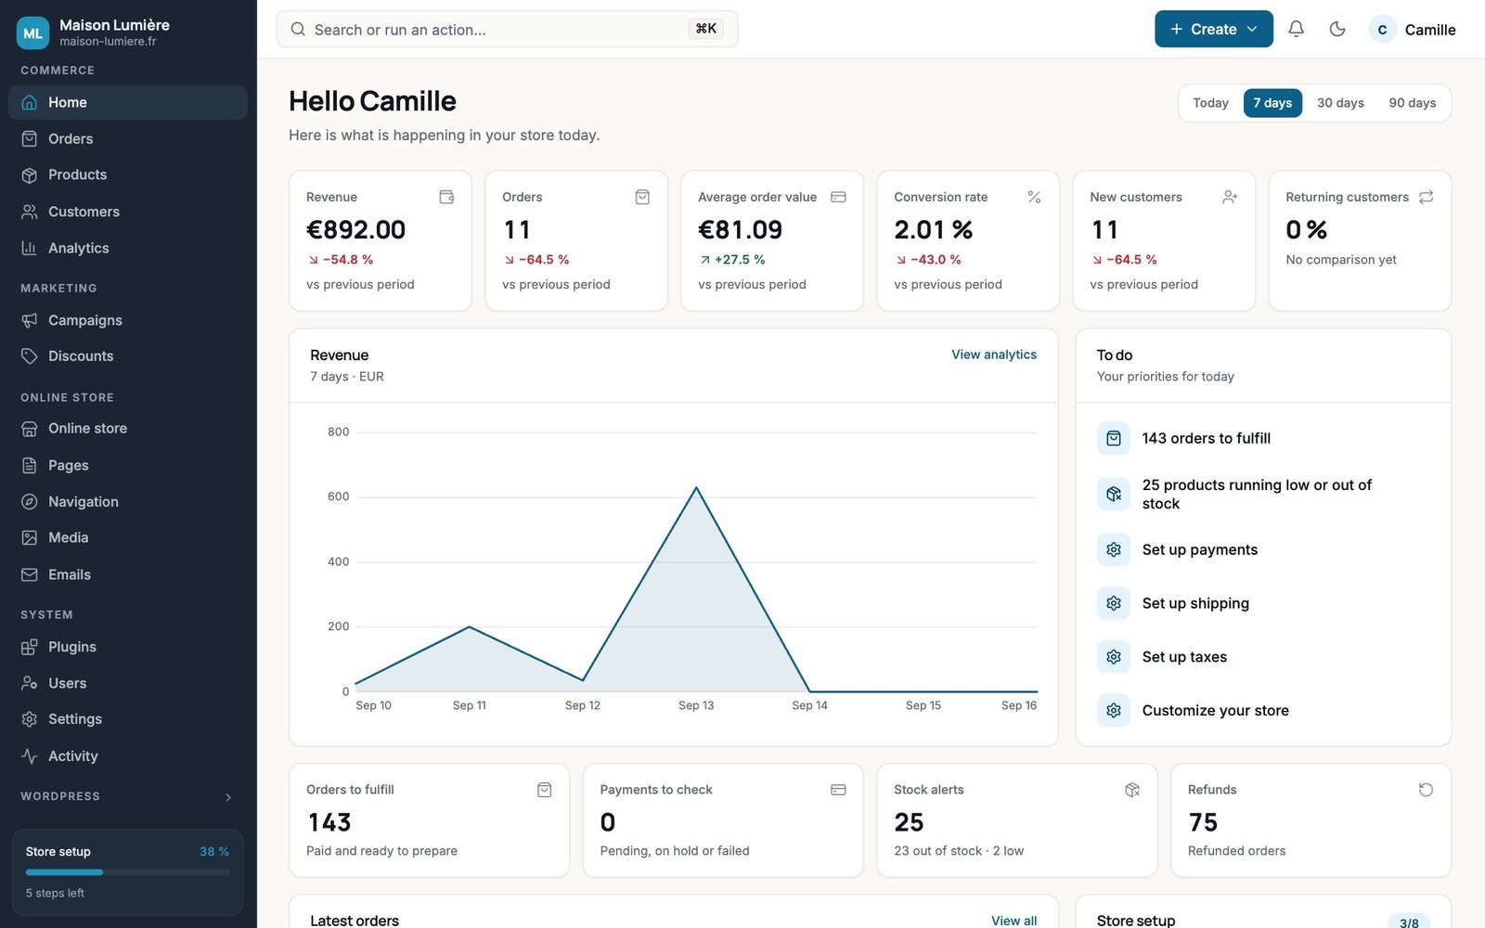Click the Store setup progress bar
Image resolution: width=1485 pixels, height=928 pixels.
pos(128,872)
